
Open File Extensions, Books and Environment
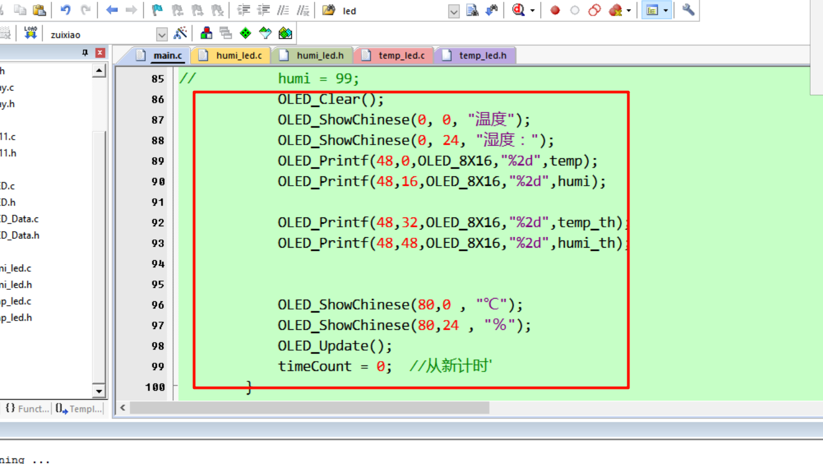coord(206,33)
